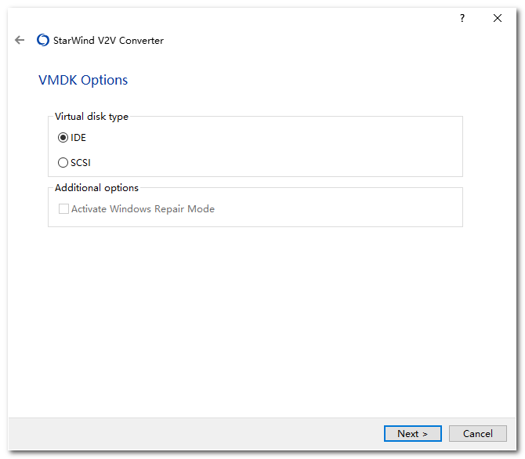Click the StarWind V2V Converter title text
Image resolution: width=525 pixels, height=459 pixels.
pos(108,41)
